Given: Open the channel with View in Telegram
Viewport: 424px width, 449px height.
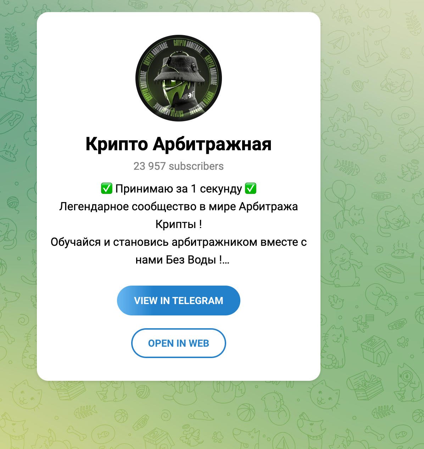Looking at the screenshot, I should (179, 301).
